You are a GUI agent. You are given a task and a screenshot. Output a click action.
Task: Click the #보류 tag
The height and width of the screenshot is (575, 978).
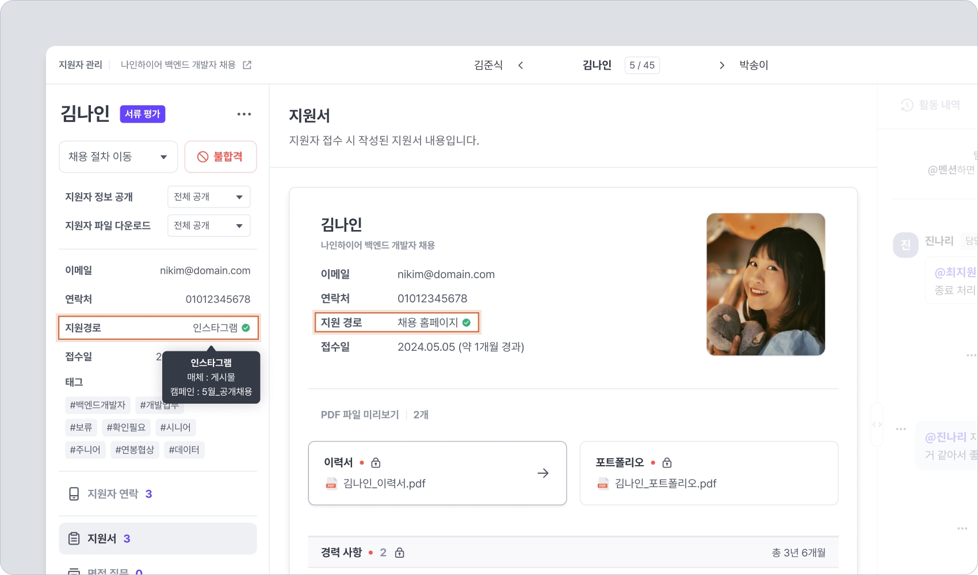coord(81,427)
